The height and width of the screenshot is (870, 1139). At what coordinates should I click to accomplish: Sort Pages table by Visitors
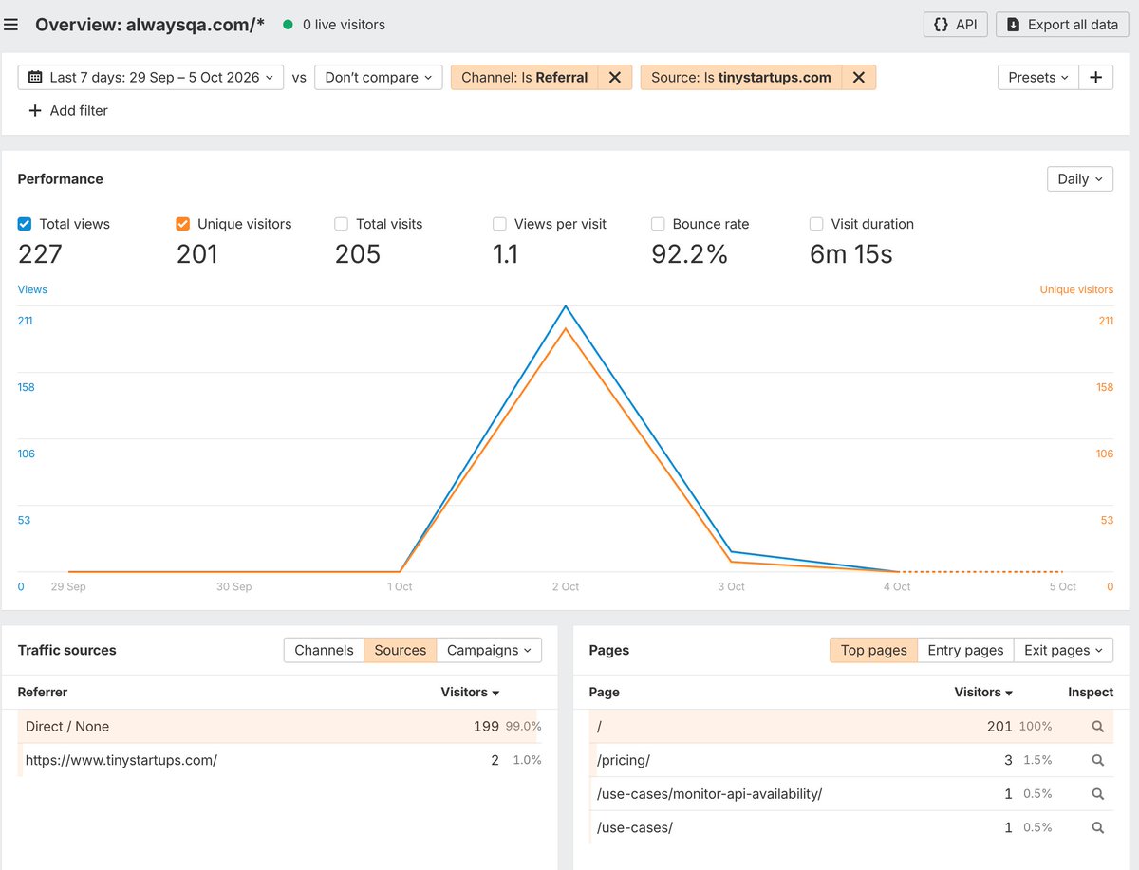(x=983, y=693)
